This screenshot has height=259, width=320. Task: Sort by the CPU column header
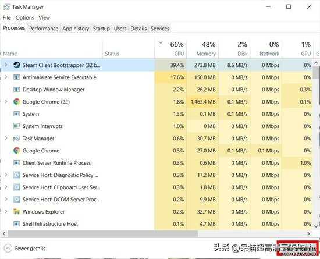point(171,48)
